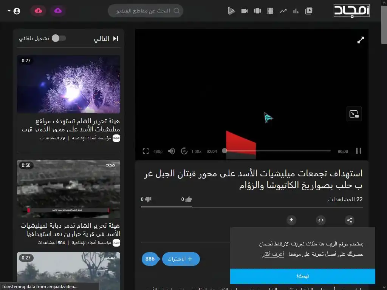The height and width of the screenshot is (290, 387).
Task: Enable picture-in-picture mode
Action: (354, 114)
